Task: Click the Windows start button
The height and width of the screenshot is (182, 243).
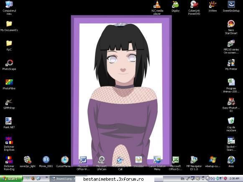Action: (x=11, y=179)
